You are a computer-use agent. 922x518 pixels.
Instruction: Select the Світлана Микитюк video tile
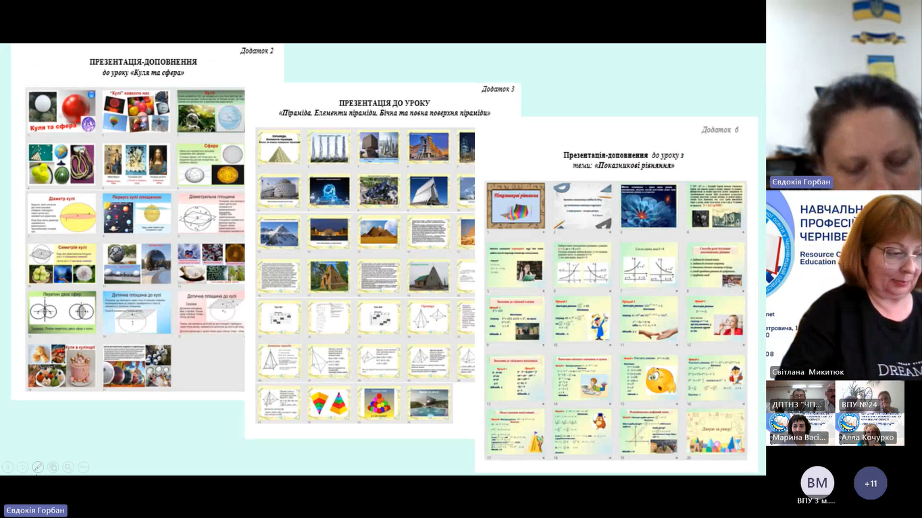(844, 284)
